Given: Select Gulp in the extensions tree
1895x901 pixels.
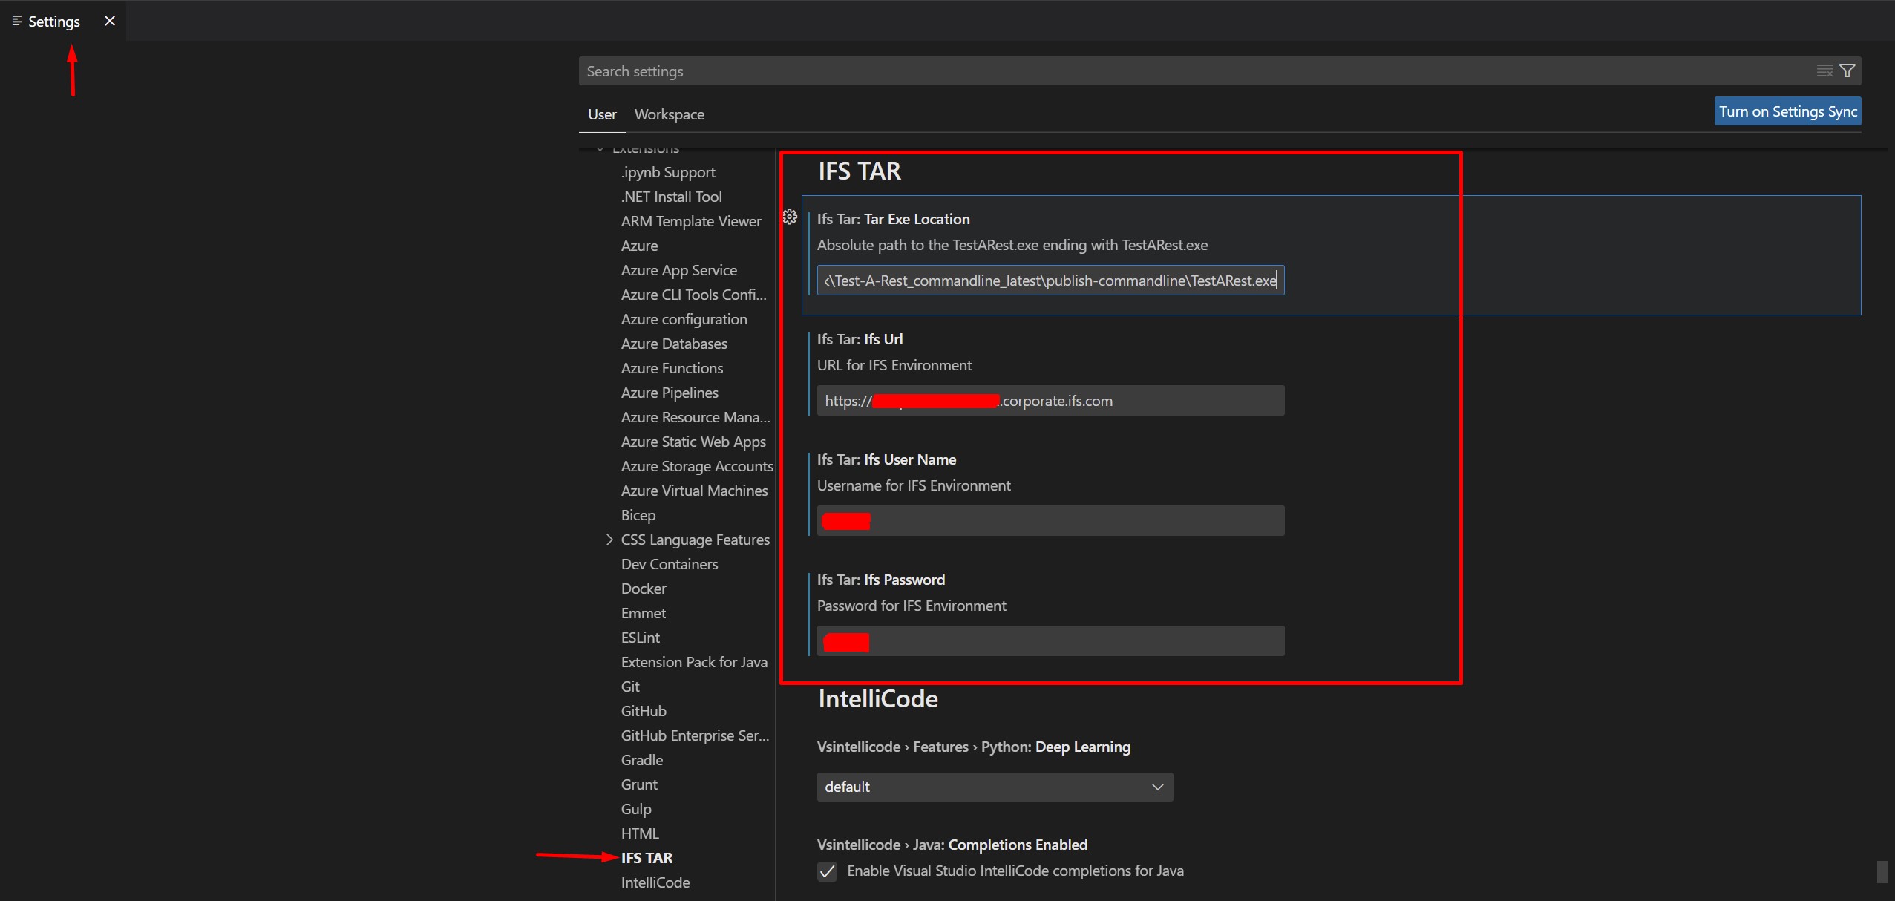Looking at the screenshot, I should [x=636, y=809].
